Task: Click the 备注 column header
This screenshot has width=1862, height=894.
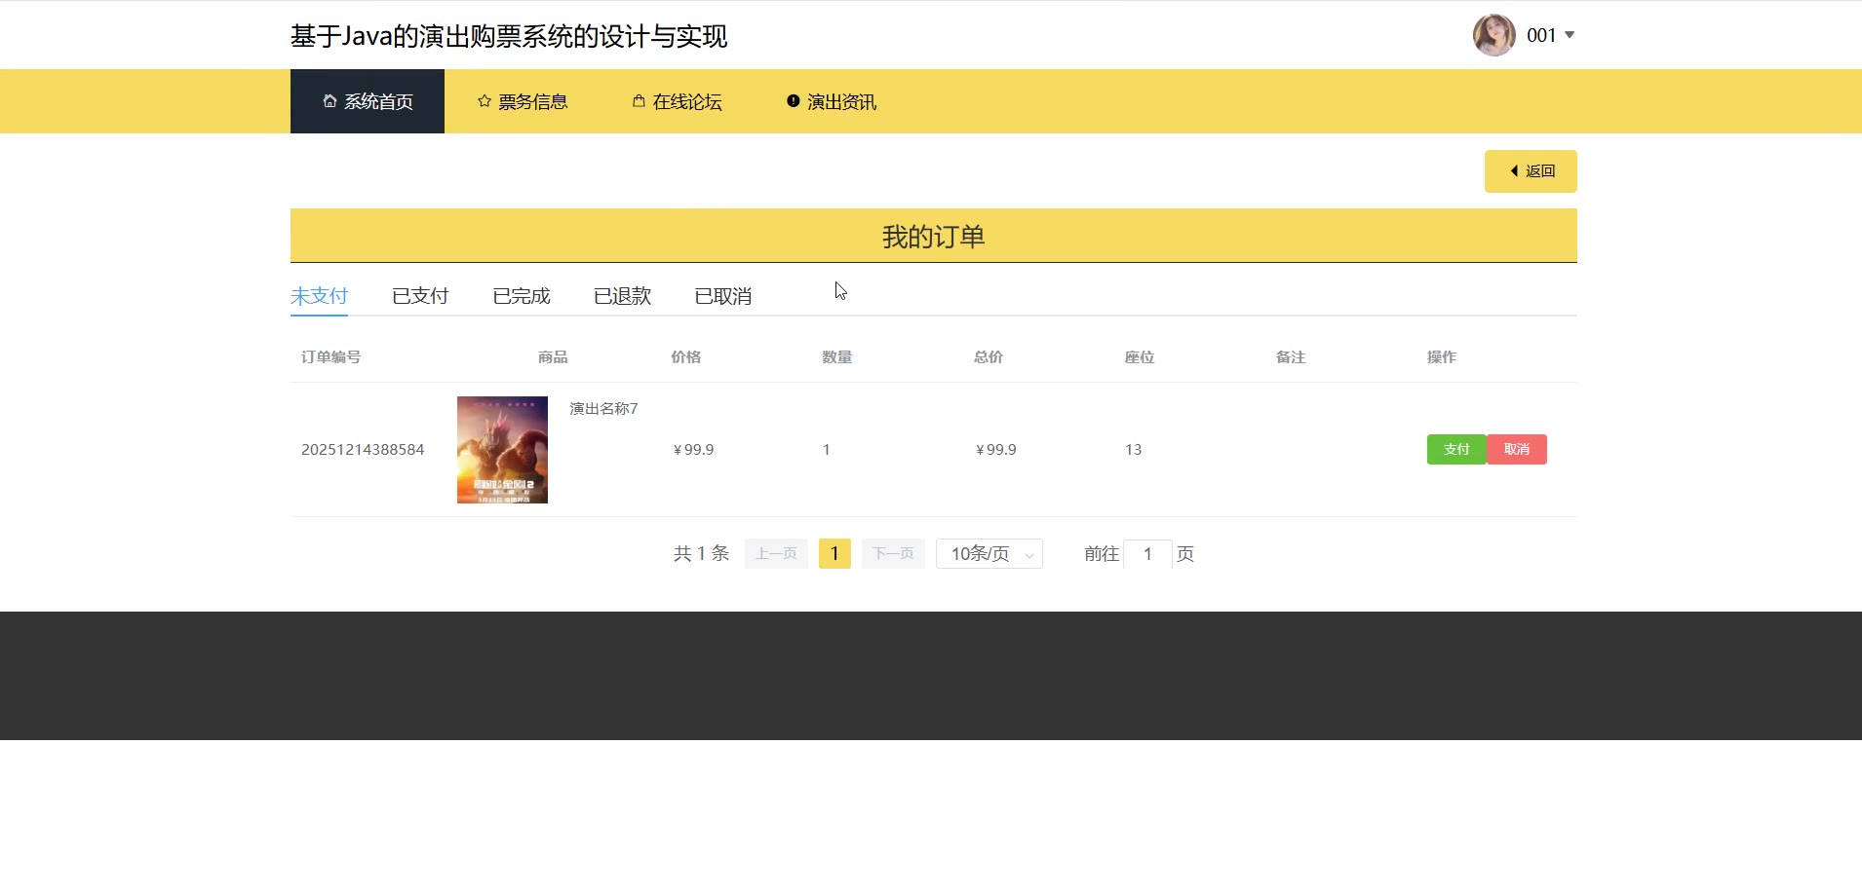Action: pos(1291,357)
